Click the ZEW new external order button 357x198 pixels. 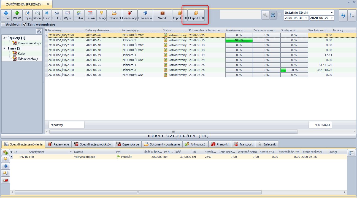point(6,15)
